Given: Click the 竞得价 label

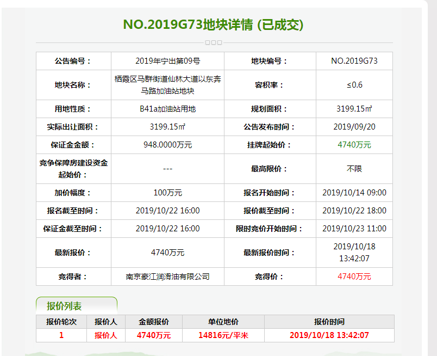Looking at the screenshot, I should (270, 277).
